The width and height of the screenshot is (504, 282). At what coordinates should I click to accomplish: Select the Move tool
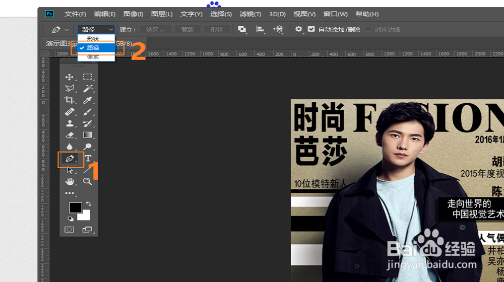(70, 77)
